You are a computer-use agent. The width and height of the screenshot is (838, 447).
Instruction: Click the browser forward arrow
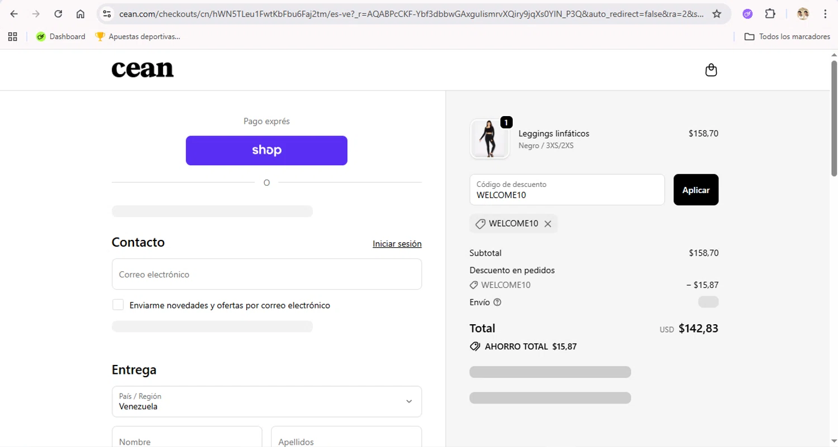(36, 14)
